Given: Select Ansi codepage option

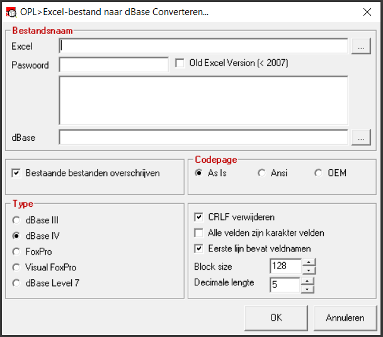Looking at the screenshot, I should (262, 173).
